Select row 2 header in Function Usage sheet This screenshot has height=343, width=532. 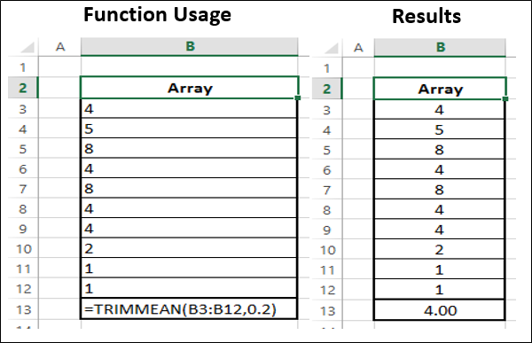23,88
